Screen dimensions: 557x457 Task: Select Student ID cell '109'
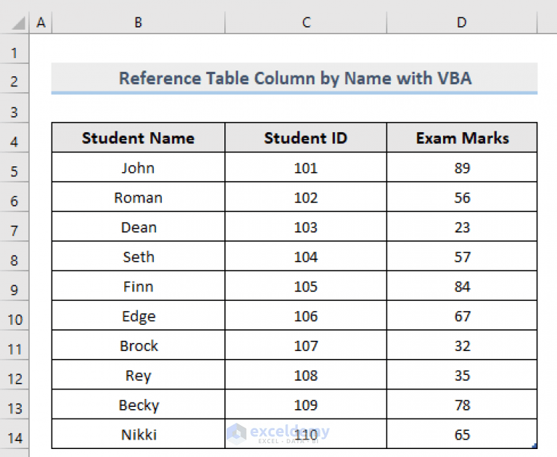click(306, 405)
